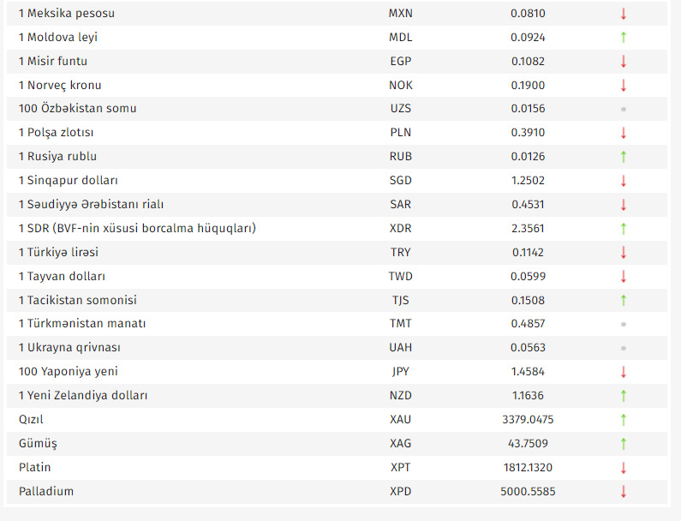This screenshot has height=521, width=681.
Task: Click the green up arrow for RUB
Action: [624, 157]
